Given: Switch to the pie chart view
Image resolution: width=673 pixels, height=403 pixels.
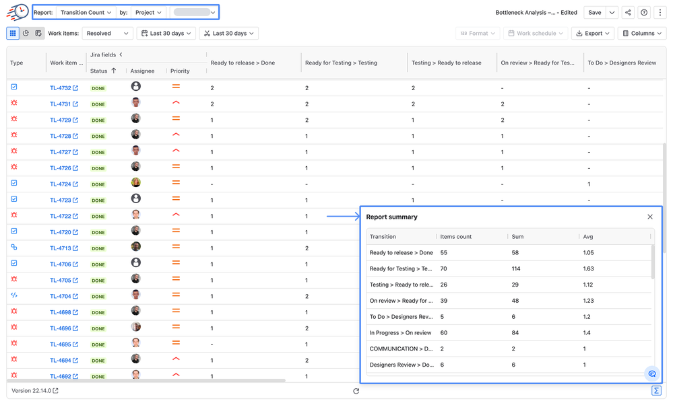Looking at the screenshot, I should (x=26, y=33).
